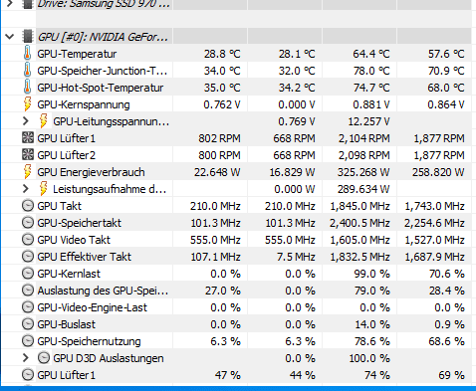Viewport: 476px width, 391px height.
Task: Click the GPU-Kernspannung lightning bolt icon
Action: point(28,104)
